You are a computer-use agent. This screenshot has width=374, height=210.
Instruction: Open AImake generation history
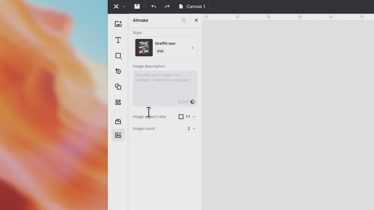(184, 20)
